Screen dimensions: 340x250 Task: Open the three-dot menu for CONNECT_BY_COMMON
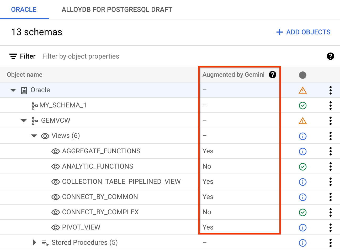pyautogui.click(x=330, y=197)
